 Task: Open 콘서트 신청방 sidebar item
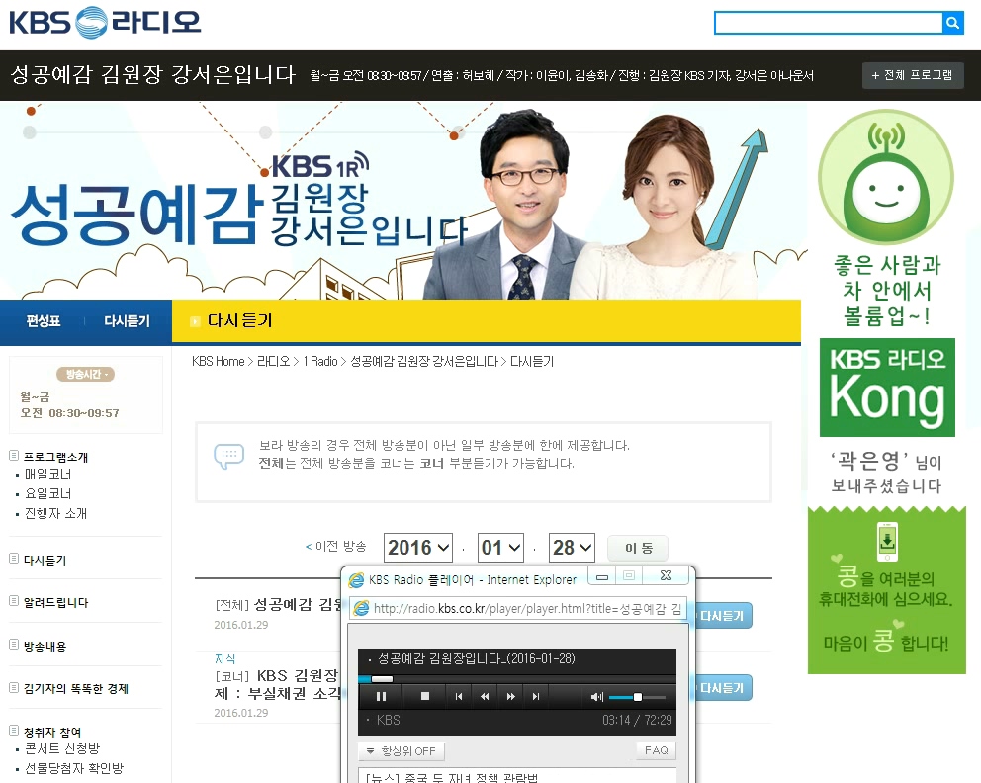62,748
